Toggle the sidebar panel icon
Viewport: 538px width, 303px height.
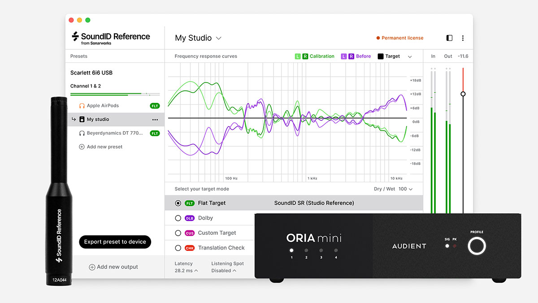click(449, 38)
